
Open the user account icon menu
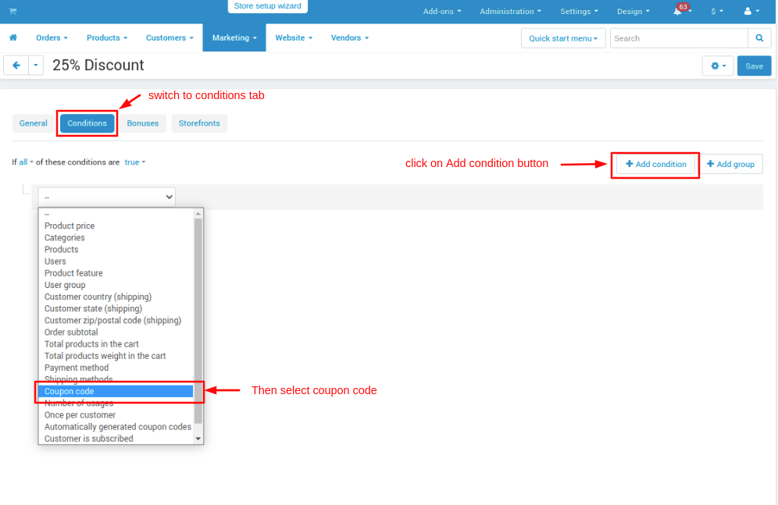[751, 12]
